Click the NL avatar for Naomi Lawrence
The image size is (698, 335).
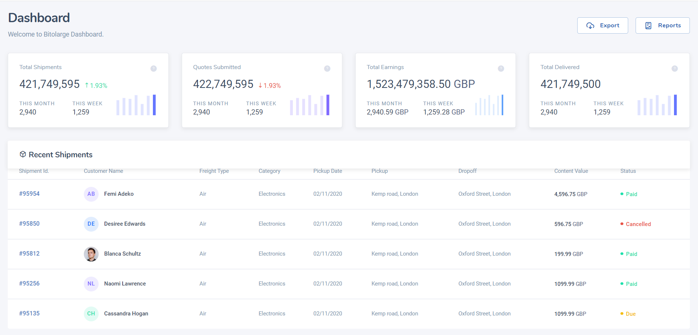point(91,284)
